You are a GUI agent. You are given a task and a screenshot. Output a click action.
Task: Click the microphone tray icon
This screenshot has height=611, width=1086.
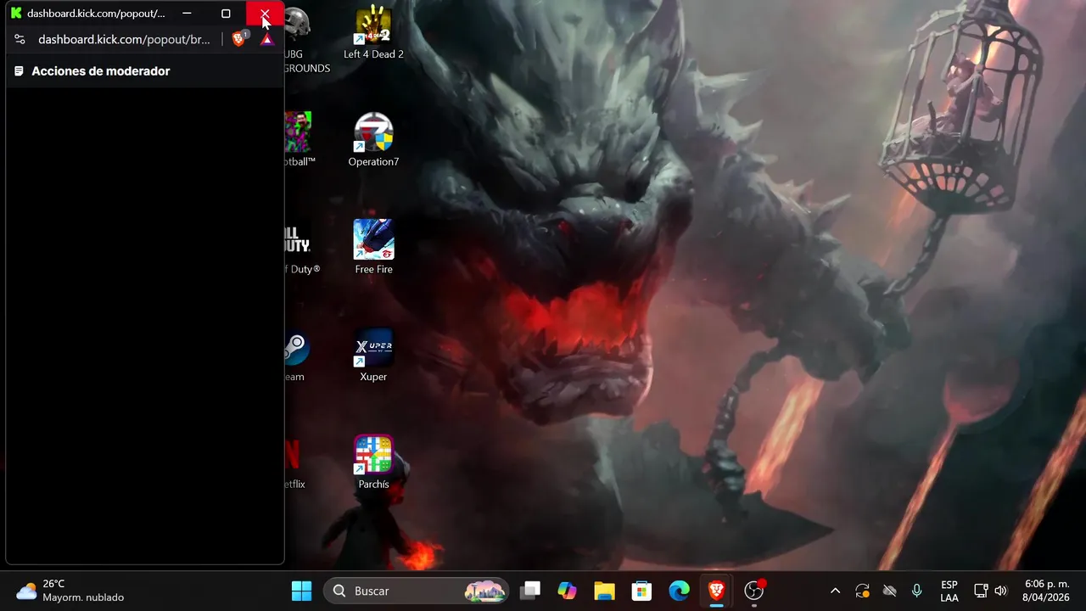tap(916, 591)
